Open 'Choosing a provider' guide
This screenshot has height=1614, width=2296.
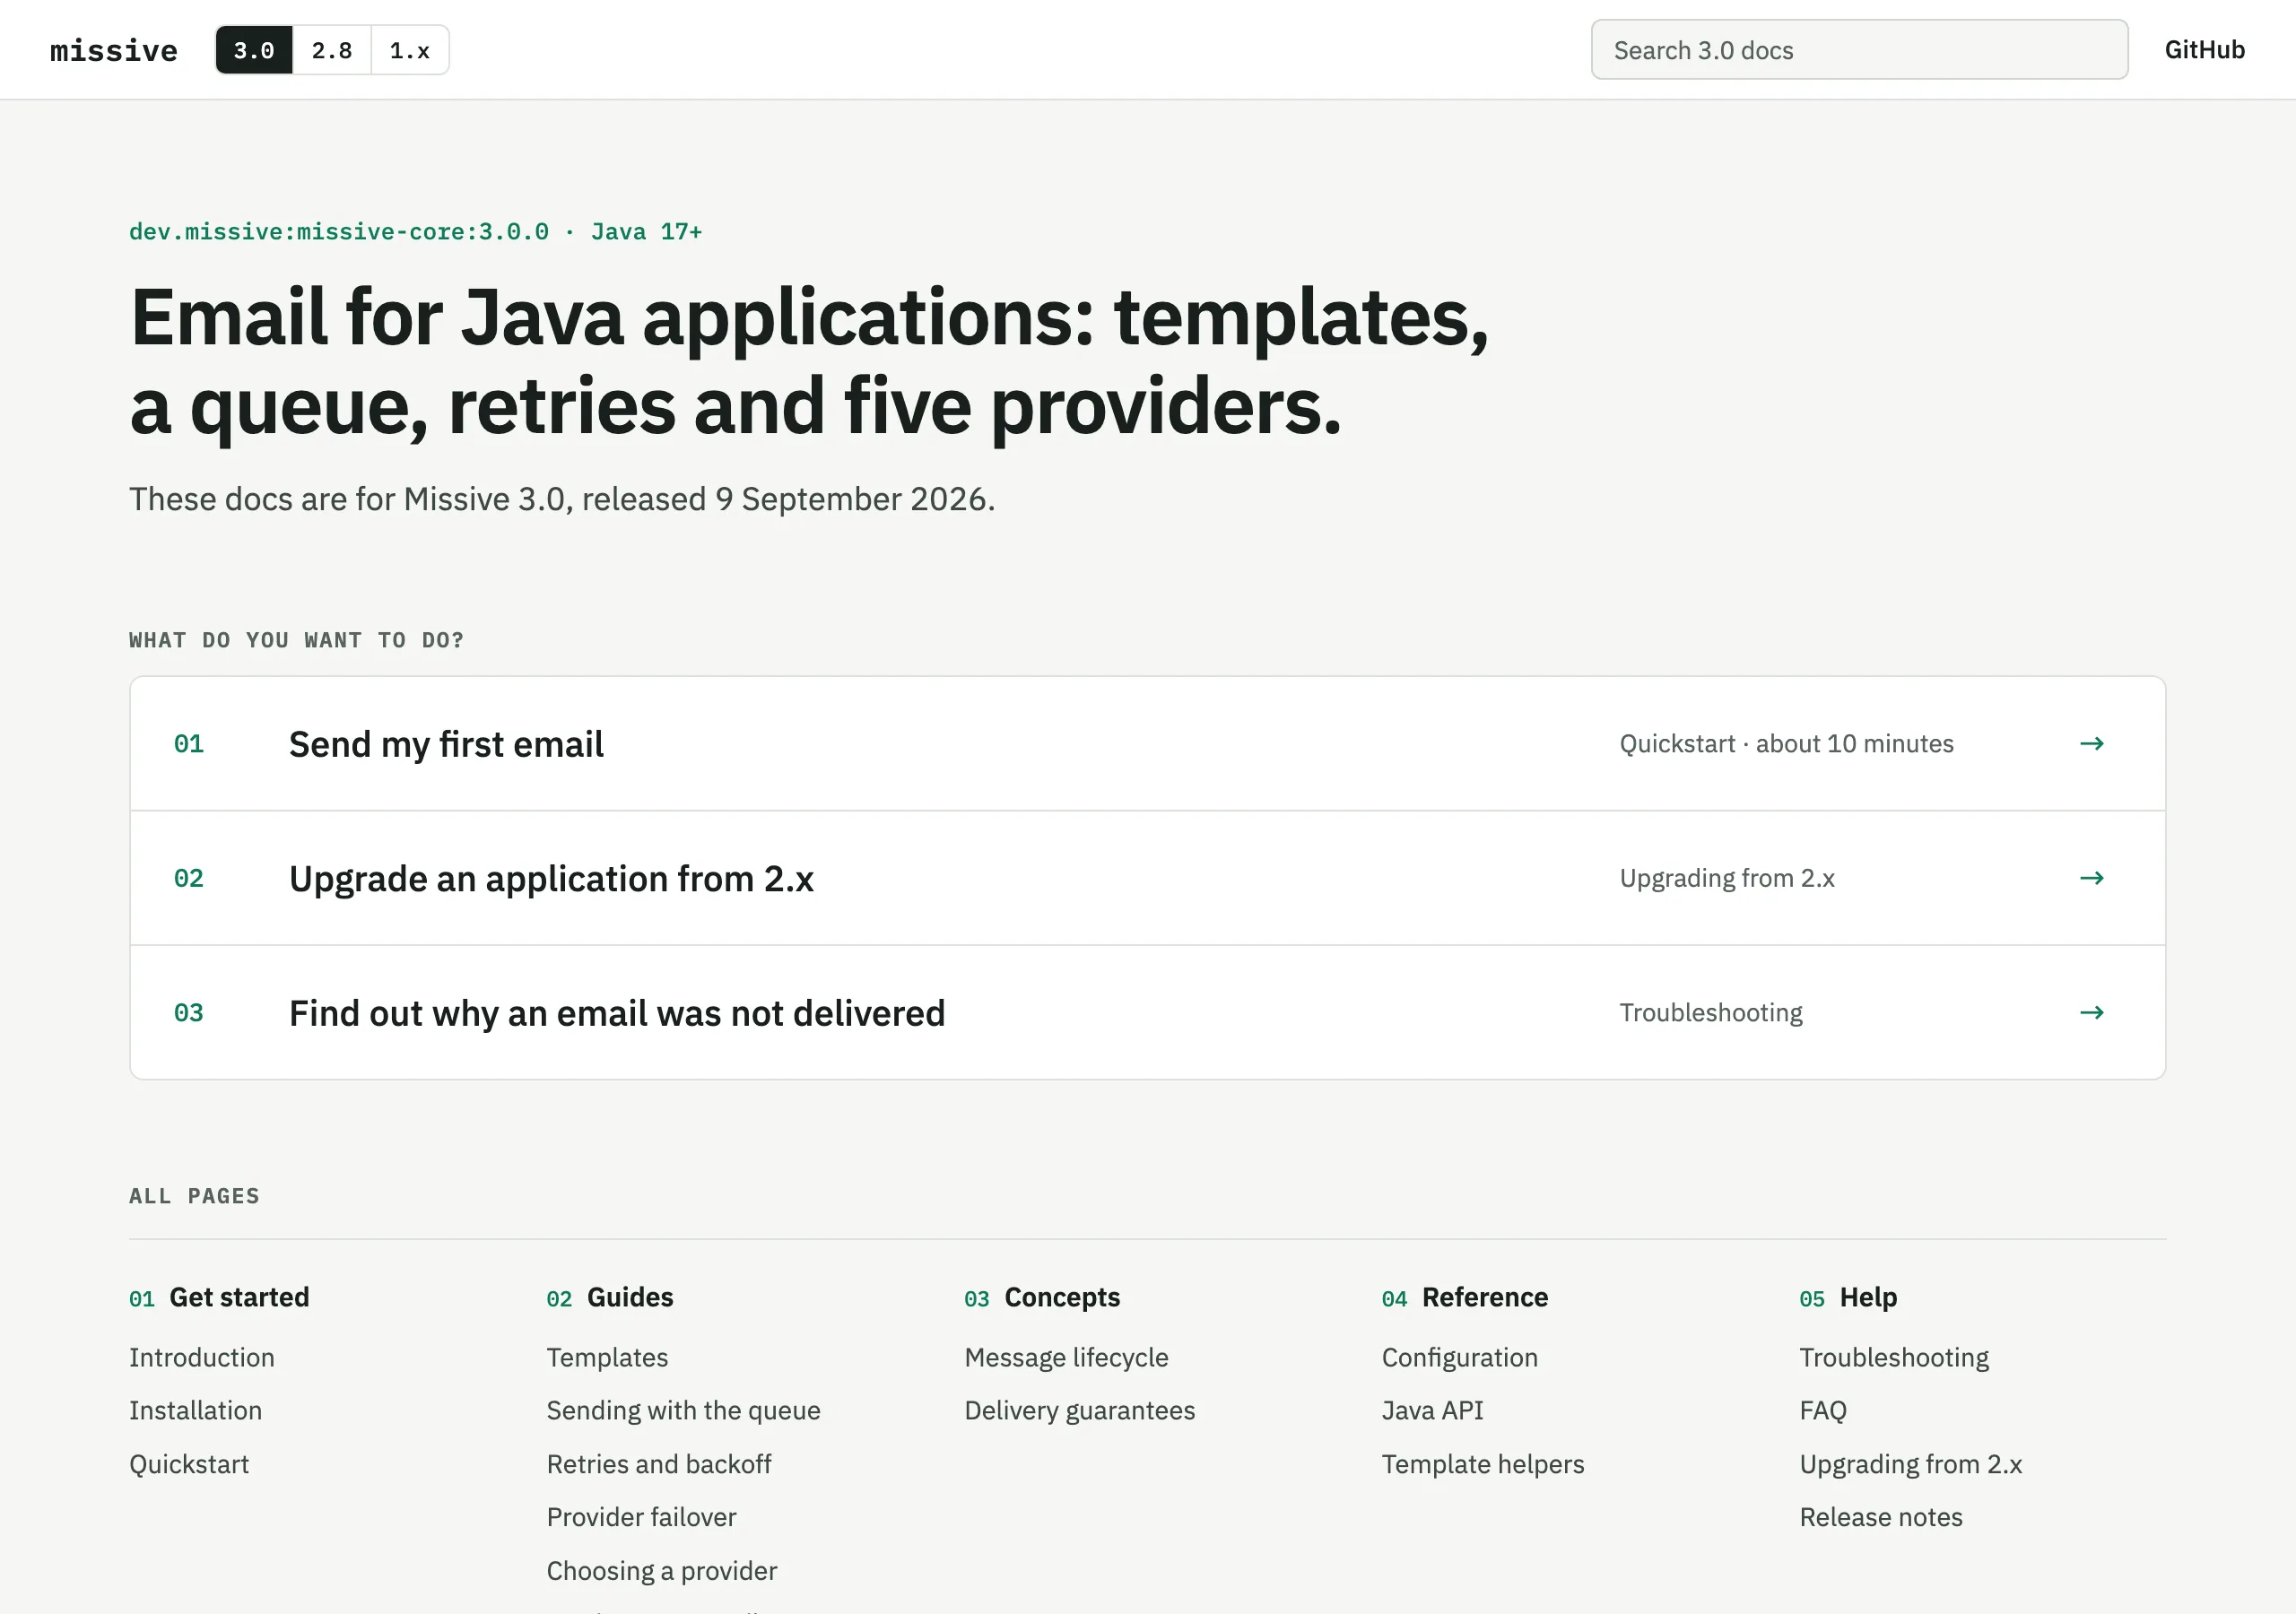click(x=662, y=1571)
